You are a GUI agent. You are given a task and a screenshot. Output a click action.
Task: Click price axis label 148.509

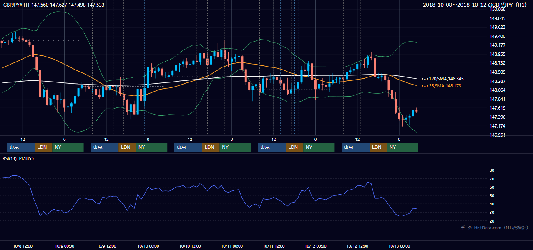click(x=497, y=72)
